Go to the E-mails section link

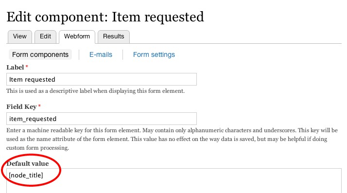[x=101, y=54]
